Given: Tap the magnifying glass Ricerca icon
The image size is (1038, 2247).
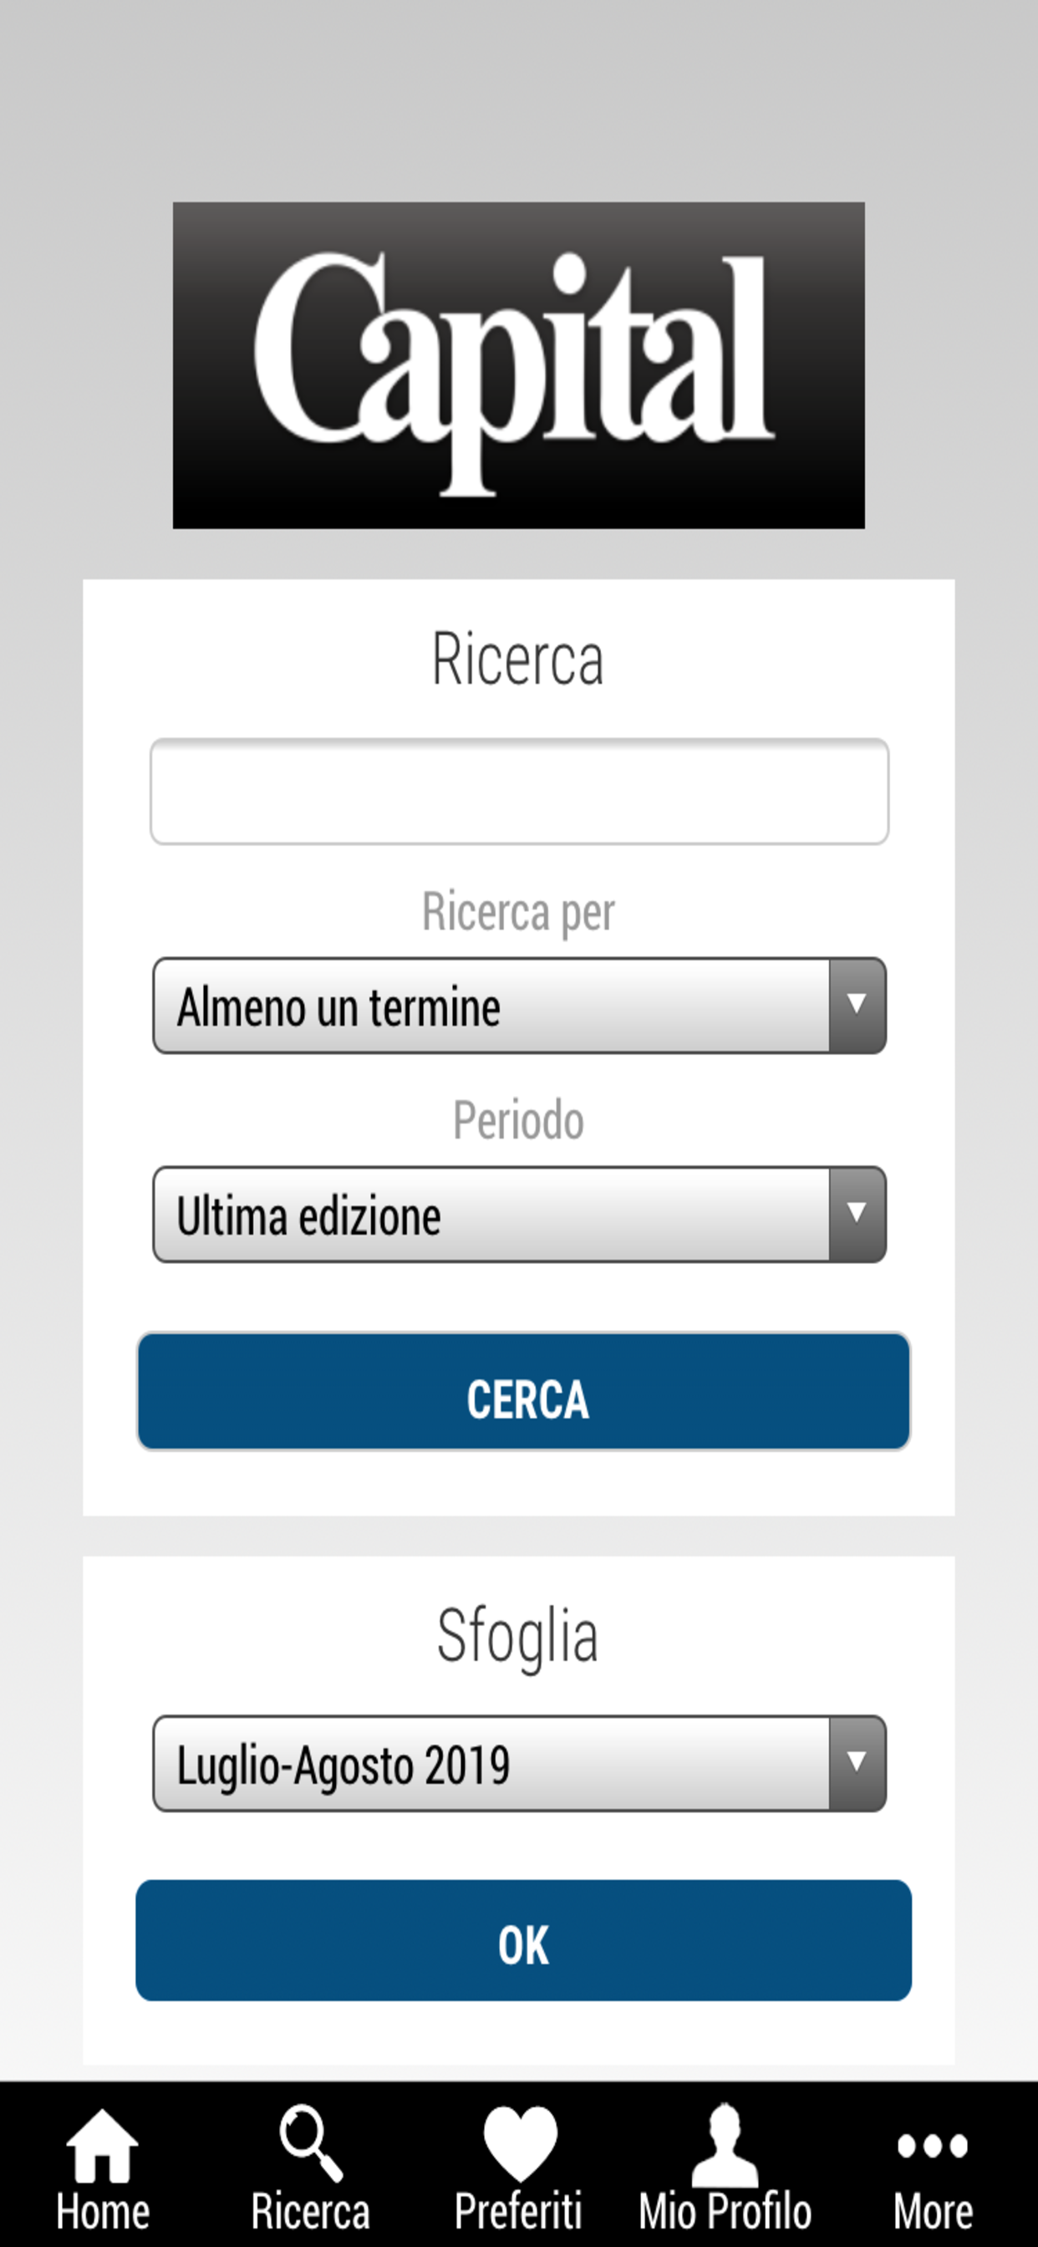Looking at the screenshot, I should pos(311,2143).
